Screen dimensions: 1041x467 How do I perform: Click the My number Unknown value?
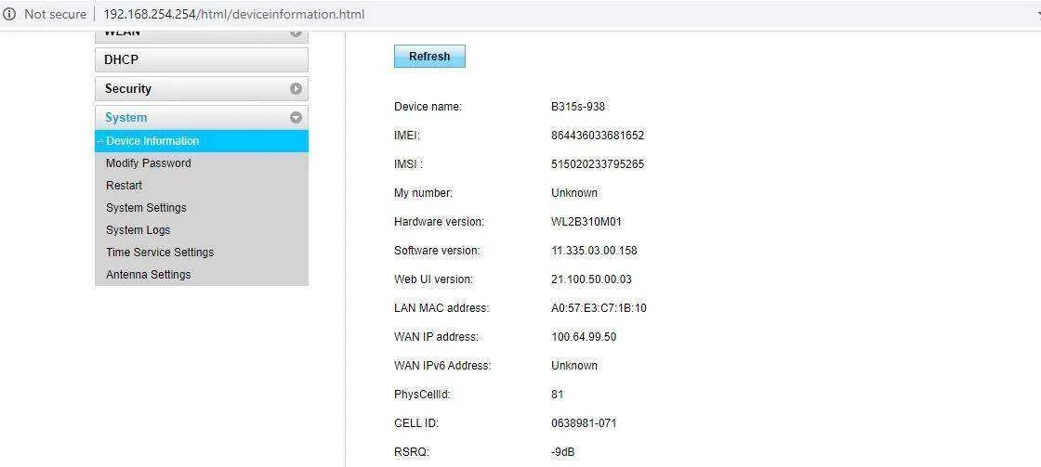pos(574,193)
